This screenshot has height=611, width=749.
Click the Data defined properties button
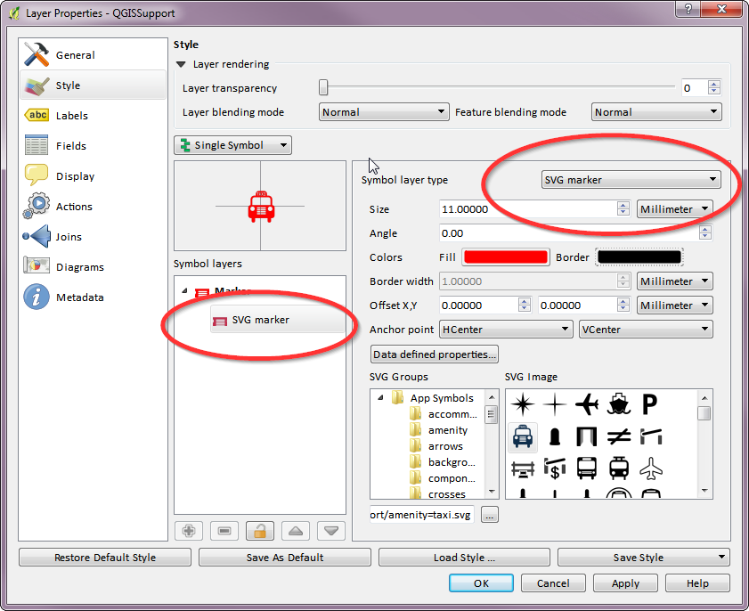[x=435, y=354]
